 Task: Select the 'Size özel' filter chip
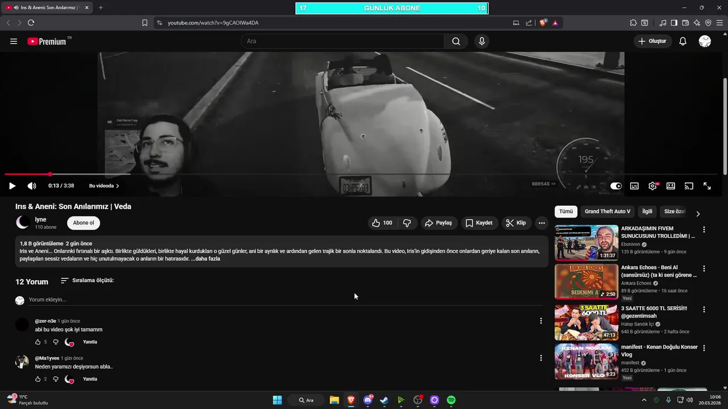674,211
